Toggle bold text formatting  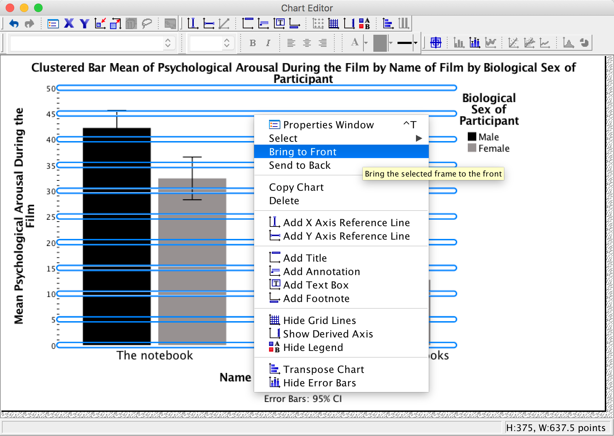[x=253, y=43]
